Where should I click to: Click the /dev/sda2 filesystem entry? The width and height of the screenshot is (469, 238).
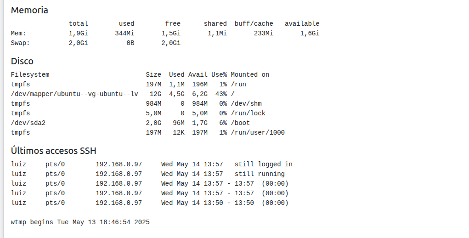(x=28, y=123)
